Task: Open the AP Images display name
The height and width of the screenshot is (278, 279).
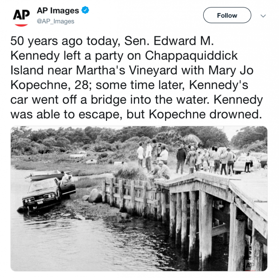Action: click(x=57, y=10)
